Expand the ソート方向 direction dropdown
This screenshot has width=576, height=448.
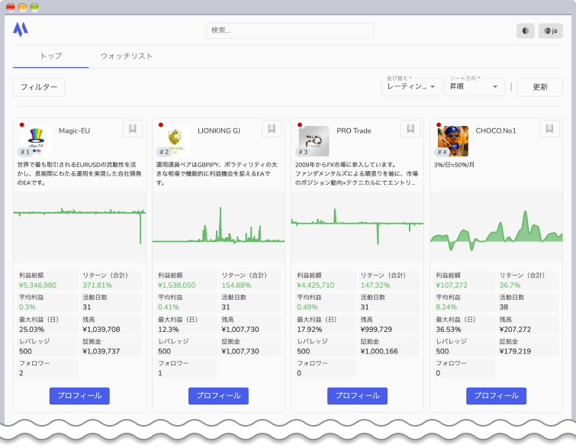(474, 87)
